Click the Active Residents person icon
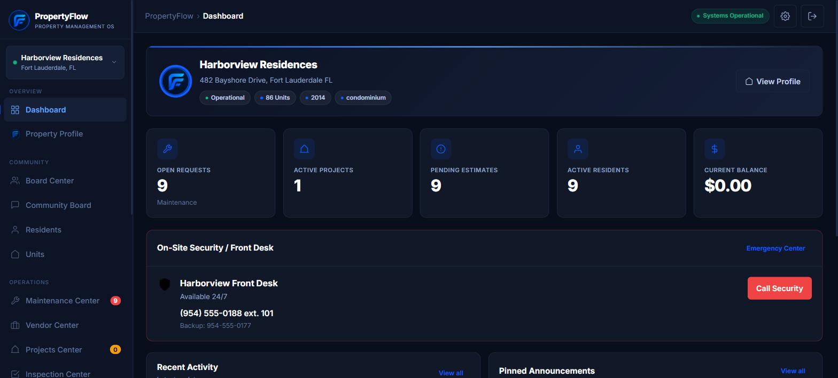This screenshot has height=378, width=838. pos(578,149)
